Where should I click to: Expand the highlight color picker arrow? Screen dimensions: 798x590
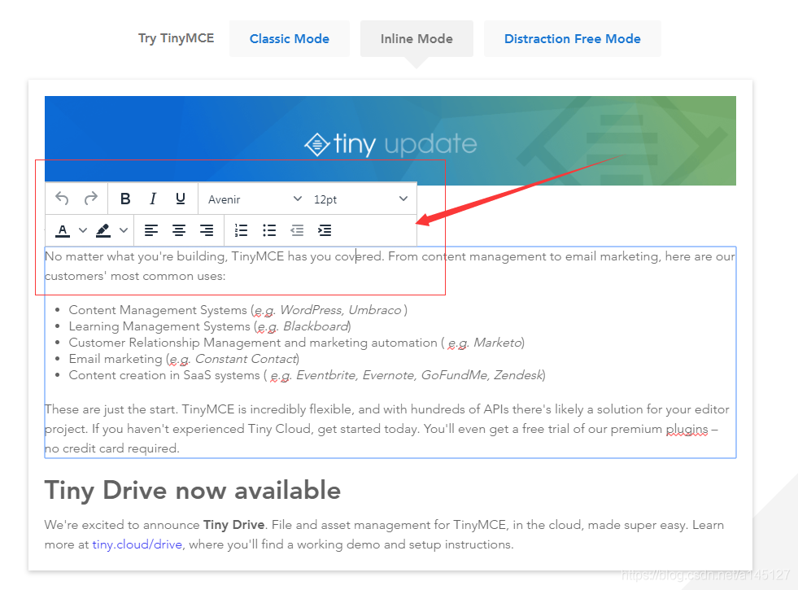123,230
